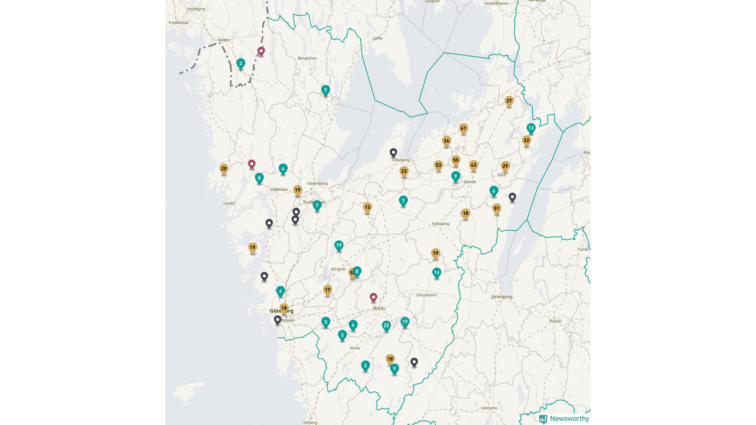756x425 pixels.
Task: Select the yellow marker numbered 27
Action: pos(509,101)
